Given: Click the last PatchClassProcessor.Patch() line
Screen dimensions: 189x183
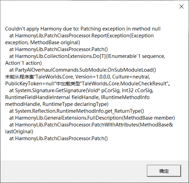Looking at the screenshot, I should point(59,138).
